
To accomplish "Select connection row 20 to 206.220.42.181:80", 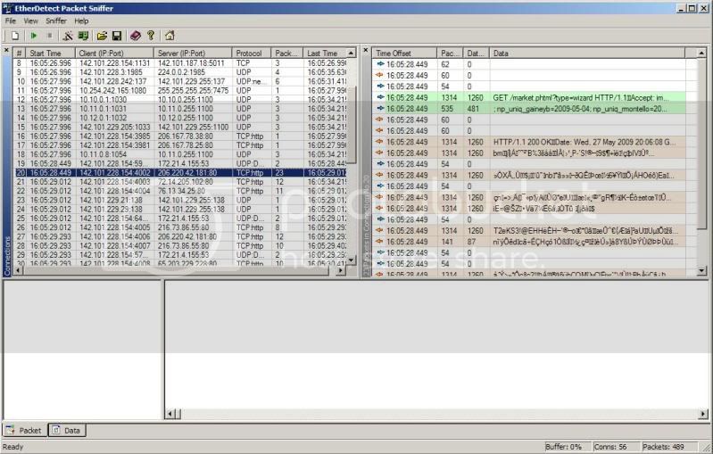I will [x=178, y=173].
